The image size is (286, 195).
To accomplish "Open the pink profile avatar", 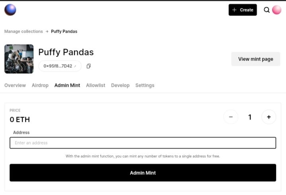I will tap(277, 10).
